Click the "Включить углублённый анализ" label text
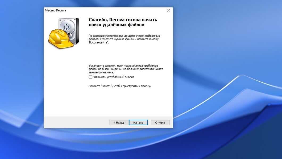Viewport: 282px width, 159px height. click(x=113, y=77)
